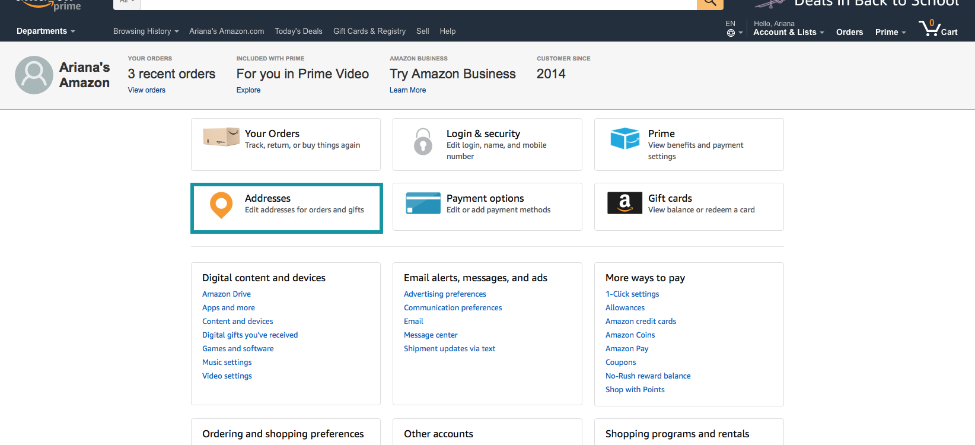Image resolution: width=975 pixels, height=445 pixels.
Task: Open Content and devices link
Action: coord(238,321)
